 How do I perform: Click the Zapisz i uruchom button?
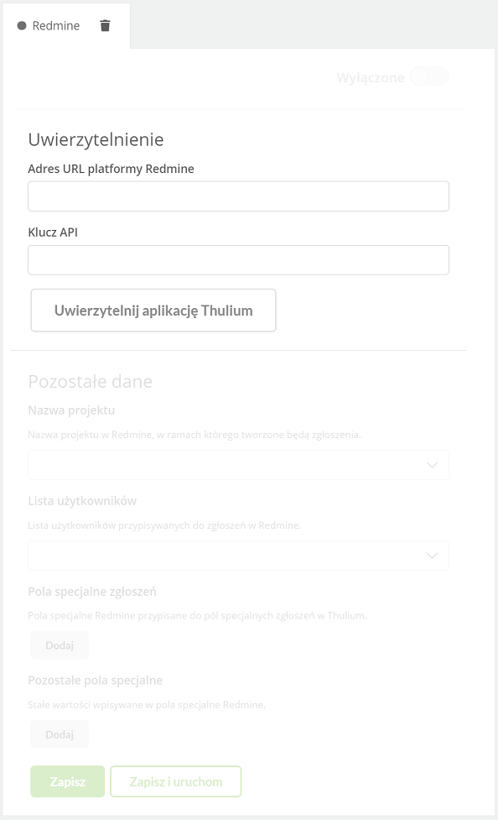(175, 781)
